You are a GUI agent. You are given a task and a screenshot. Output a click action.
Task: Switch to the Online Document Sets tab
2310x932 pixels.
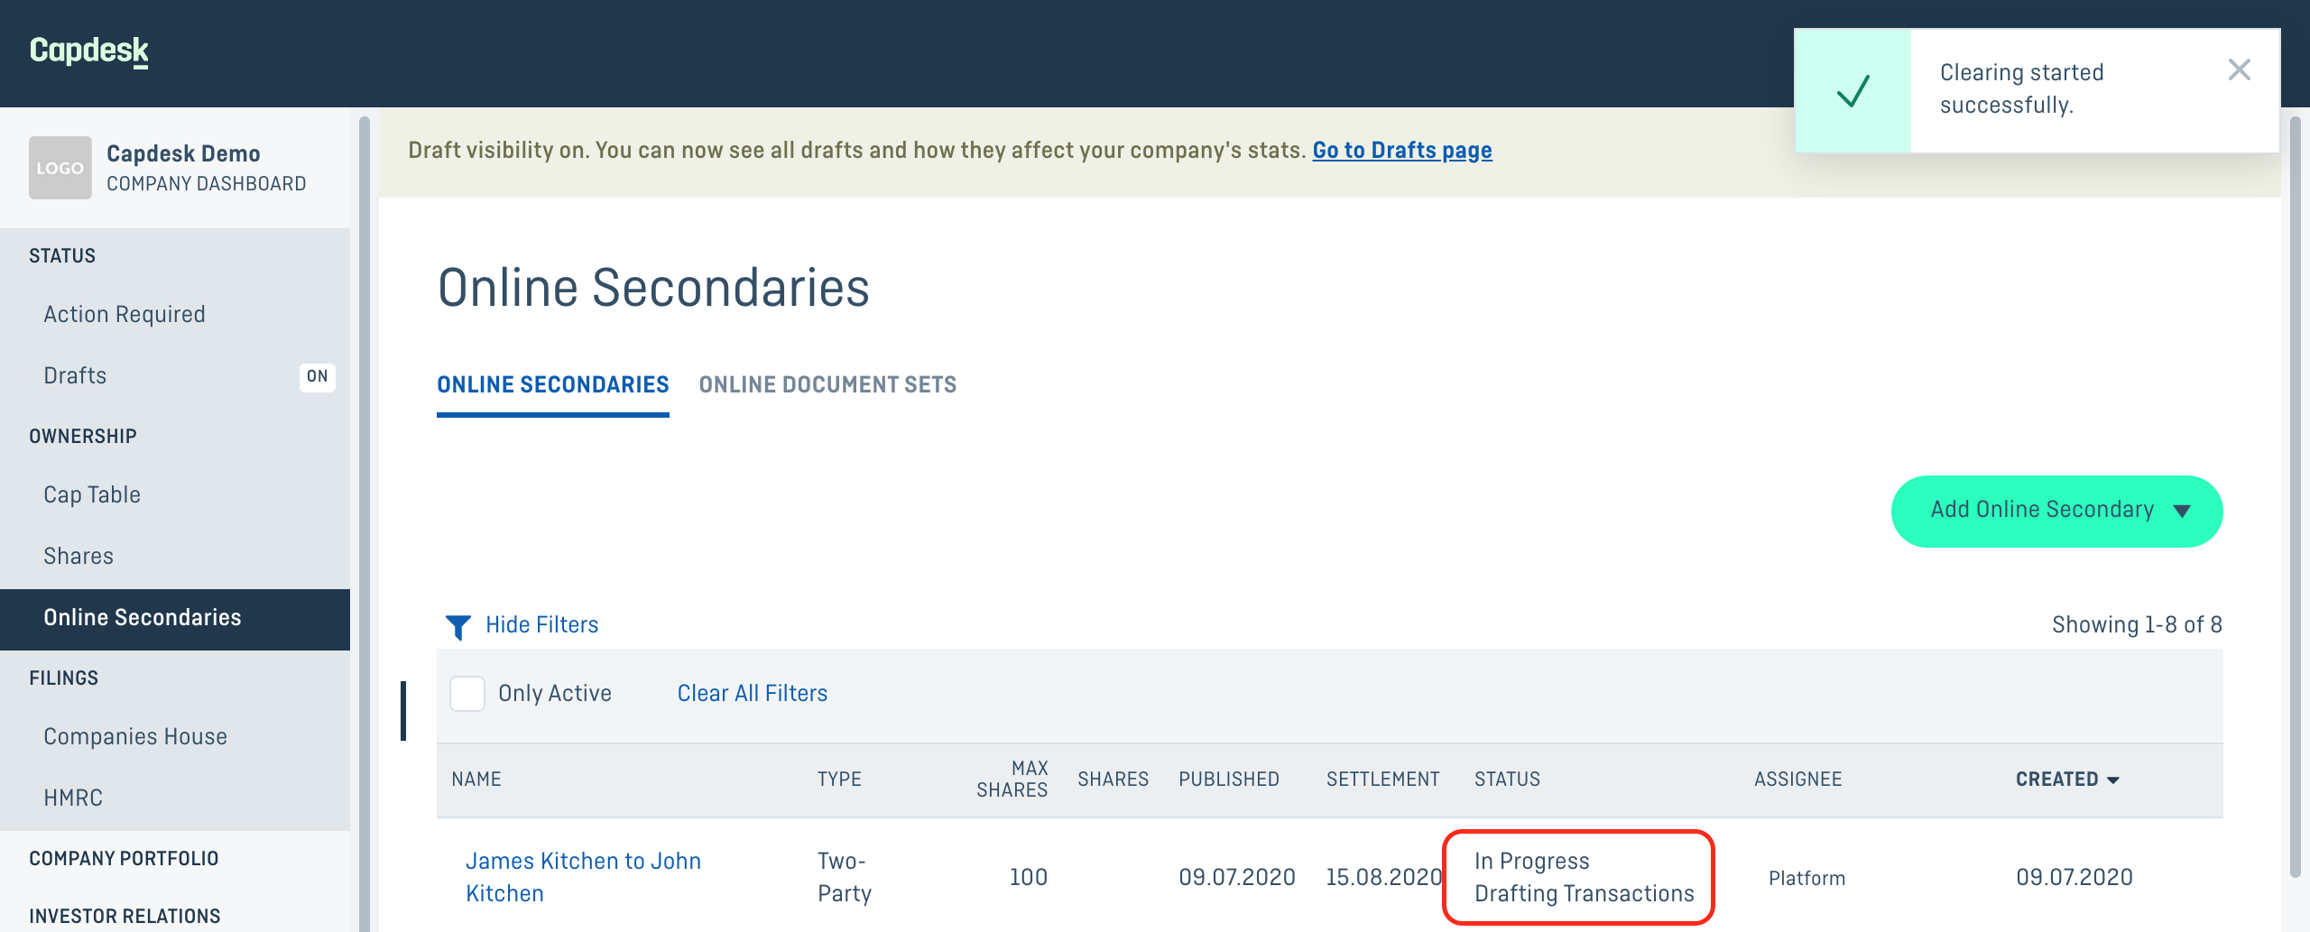(x=827, y=385)
